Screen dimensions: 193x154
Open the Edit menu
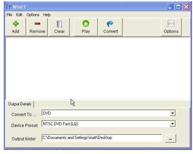[19, 15]
